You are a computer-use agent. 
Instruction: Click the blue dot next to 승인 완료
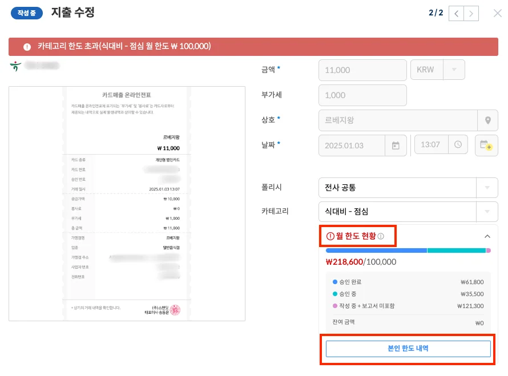tap(335, 282)
